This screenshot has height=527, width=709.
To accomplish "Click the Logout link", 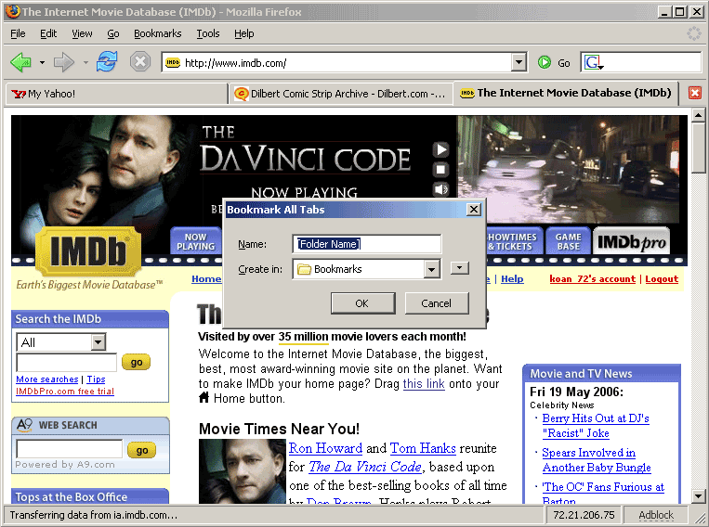I will [662, 278].
